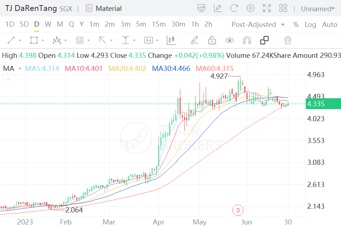Switch to 3m timeframe
The width and height of the screenshot is (341, 227).
point(125,24)
